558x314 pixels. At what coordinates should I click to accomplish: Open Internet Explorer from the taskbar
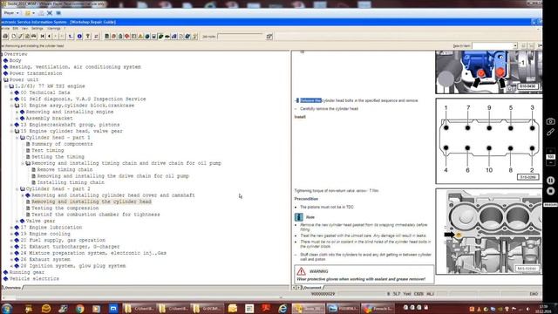point(282,308)
